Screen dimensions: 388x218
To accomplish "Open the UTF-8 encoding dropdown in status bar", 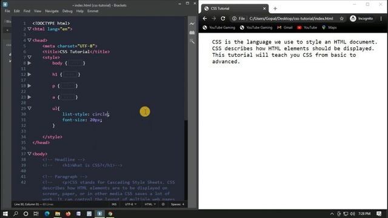I will [131, 205].
